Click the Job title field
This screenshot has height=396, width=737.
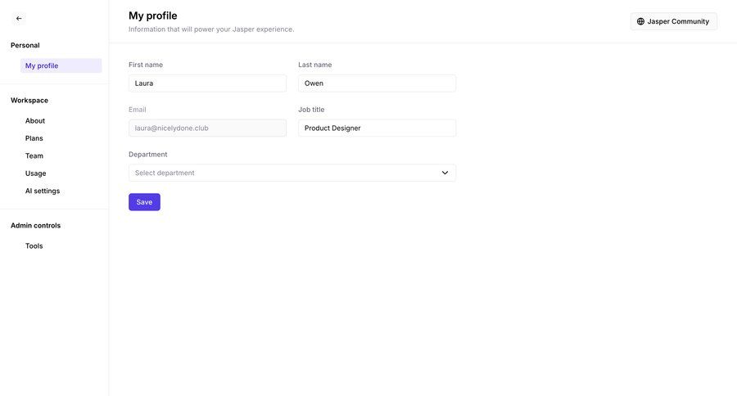[x=377, y=128]
